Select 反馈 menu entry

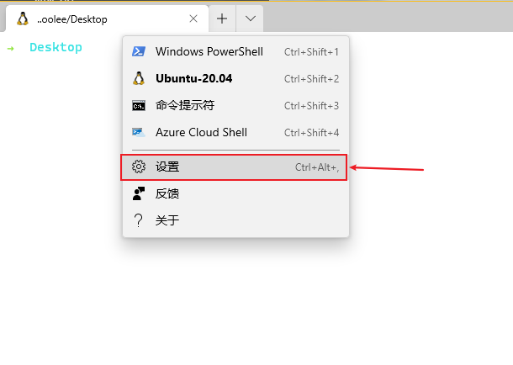click(235, 193)
